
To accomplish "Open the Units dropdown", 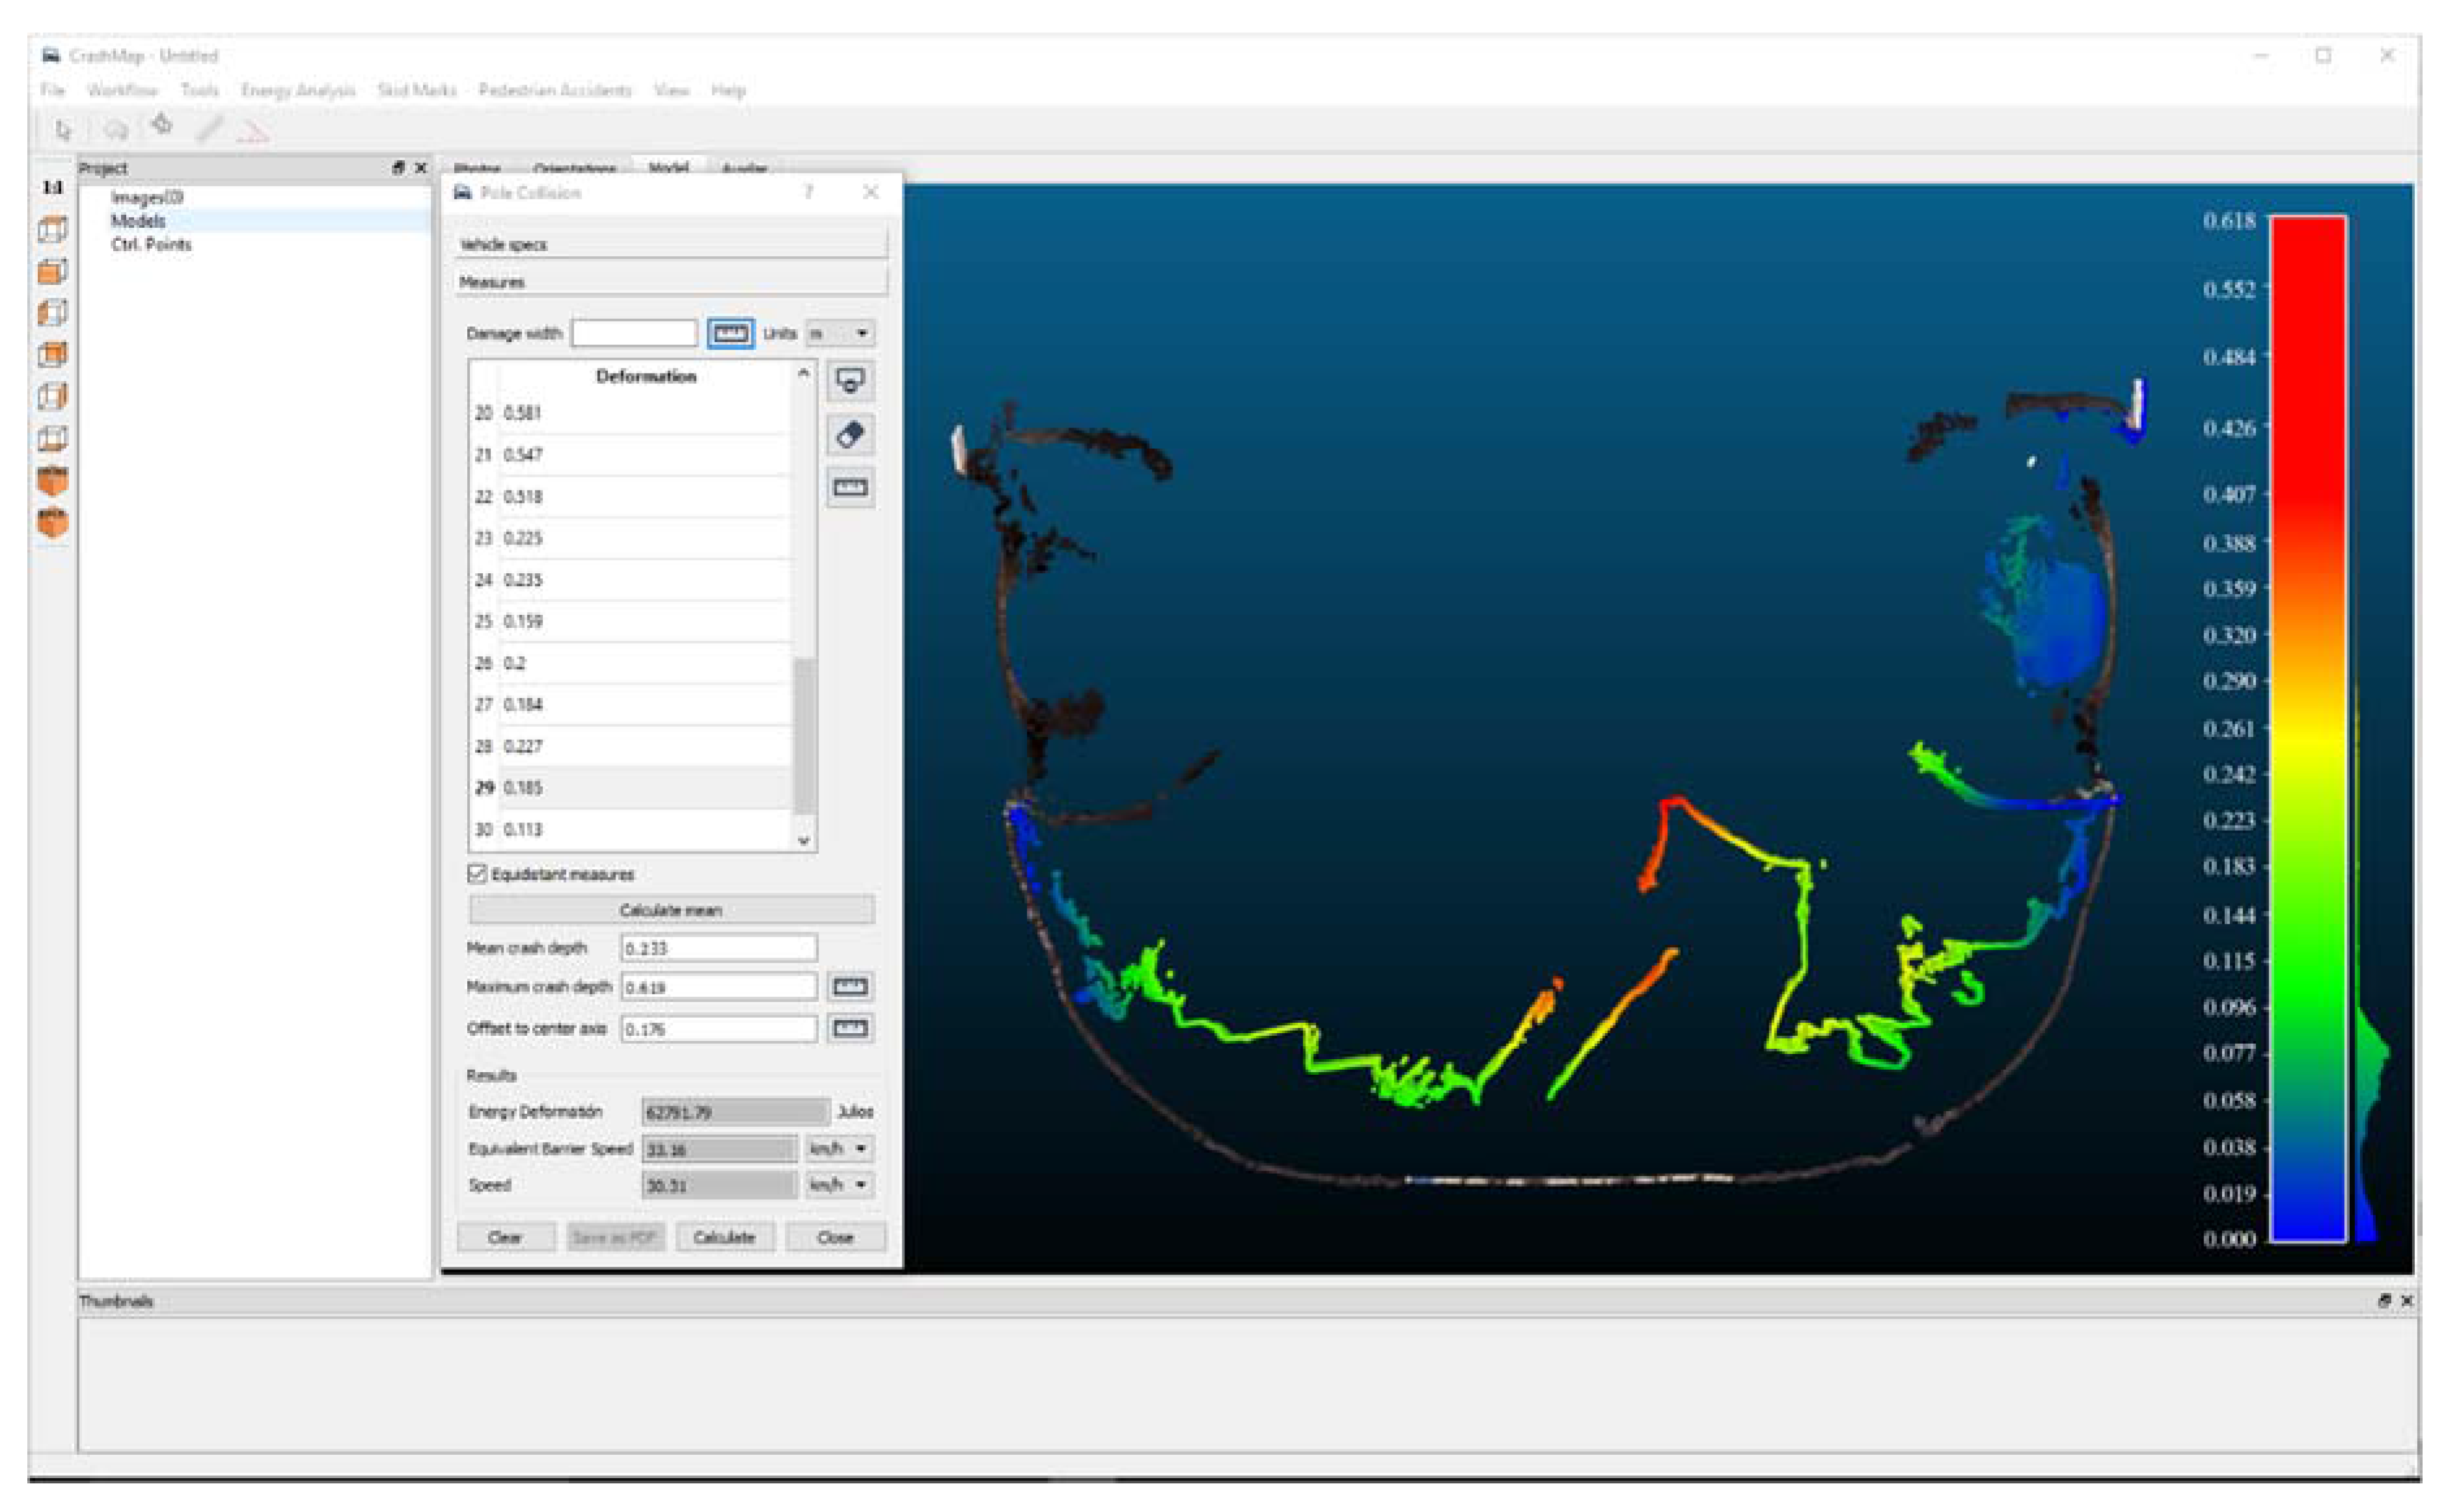I will coord(839,333).
